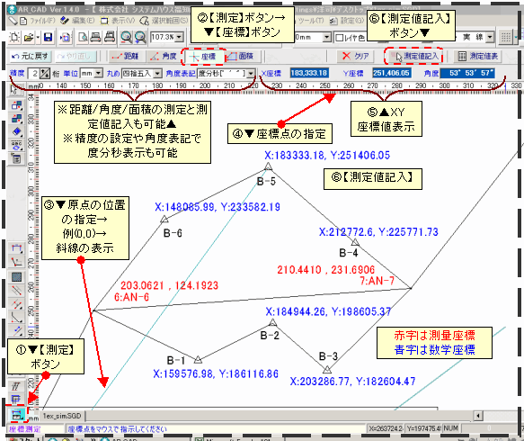Switch to the 1ex_simSGD sheet tab
Screen dimensions: 524x441
click(x=62, y=416)
